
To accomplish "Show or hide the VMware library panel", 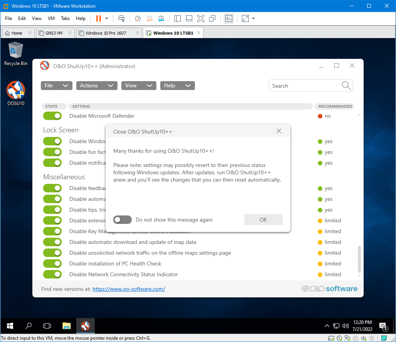I will pos(178,18).
